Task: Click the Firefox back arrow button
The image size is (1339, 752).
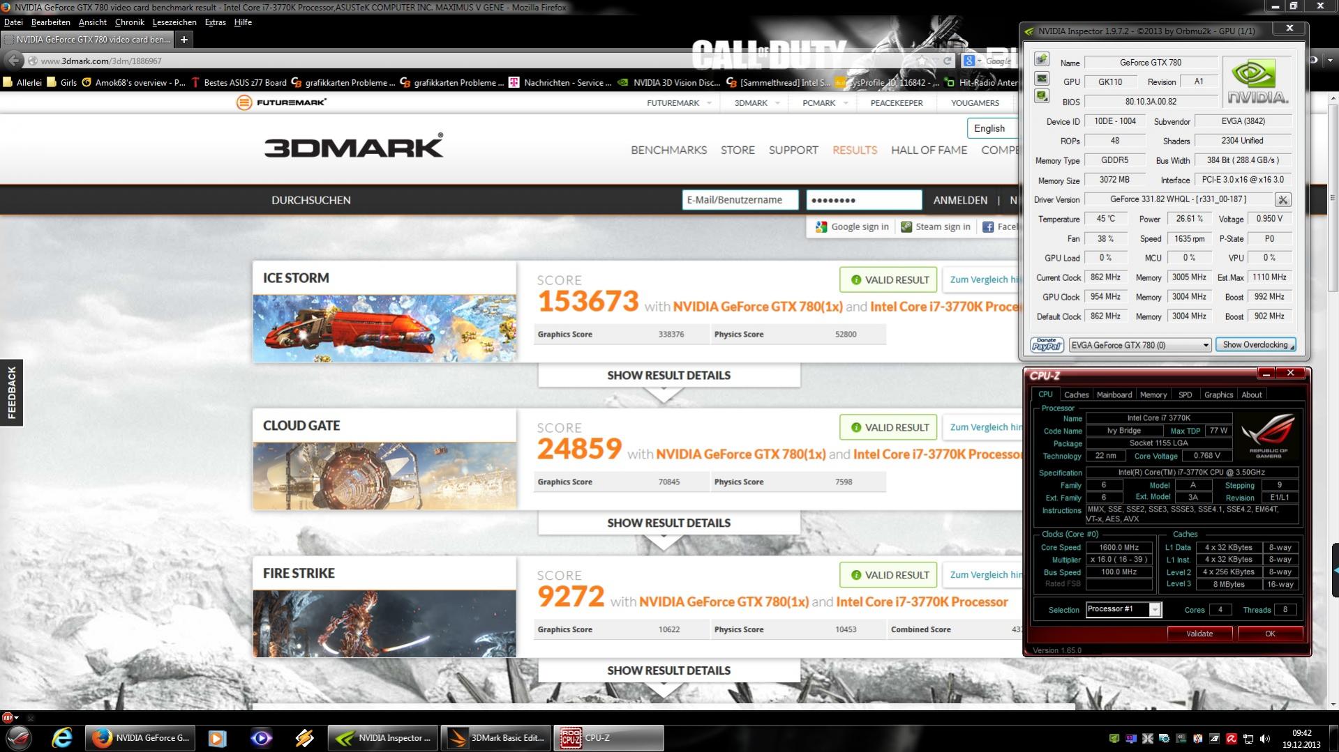Action: coord(14,61)
